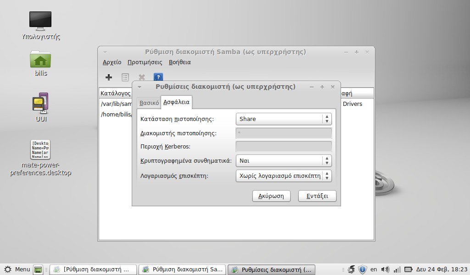Open the Λογαριασμός επισκέπτη dropdown
The width and height of the screenshot is (470, 275).
tap(284, 176)
